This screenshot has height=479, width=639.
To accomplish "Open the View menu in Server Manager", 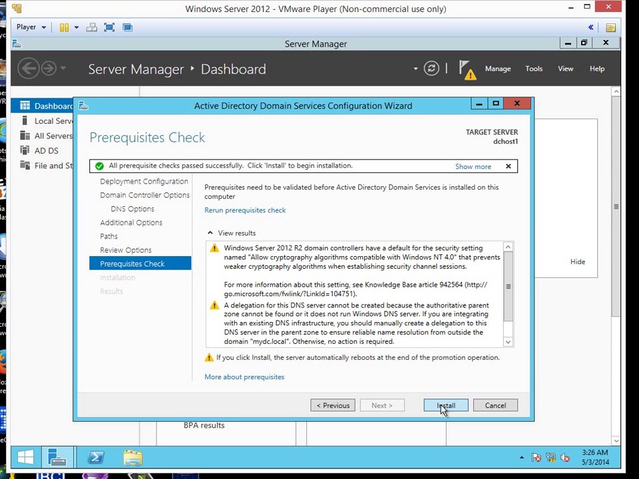I will (565, 69).
